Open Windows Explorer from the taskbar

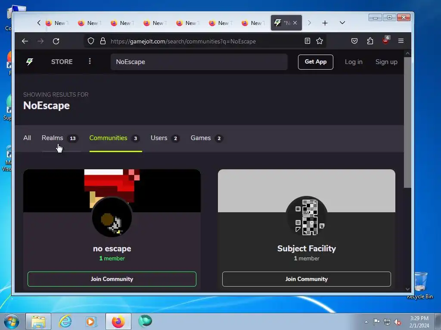(38, 321)
